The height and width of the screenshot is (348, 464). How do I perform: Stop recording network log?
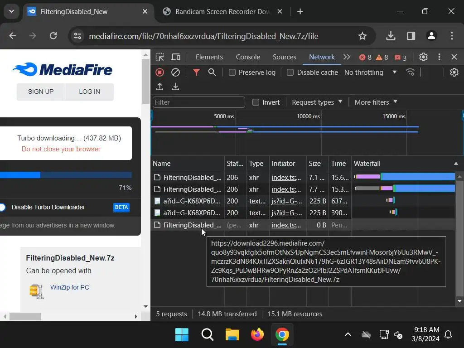160,72
